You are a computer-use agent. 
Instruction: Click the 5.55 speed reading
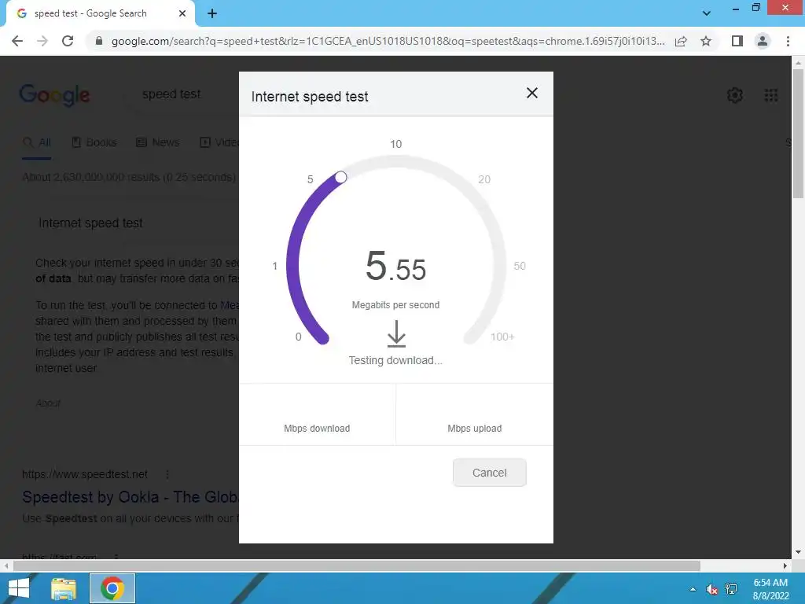click(395, 266)
